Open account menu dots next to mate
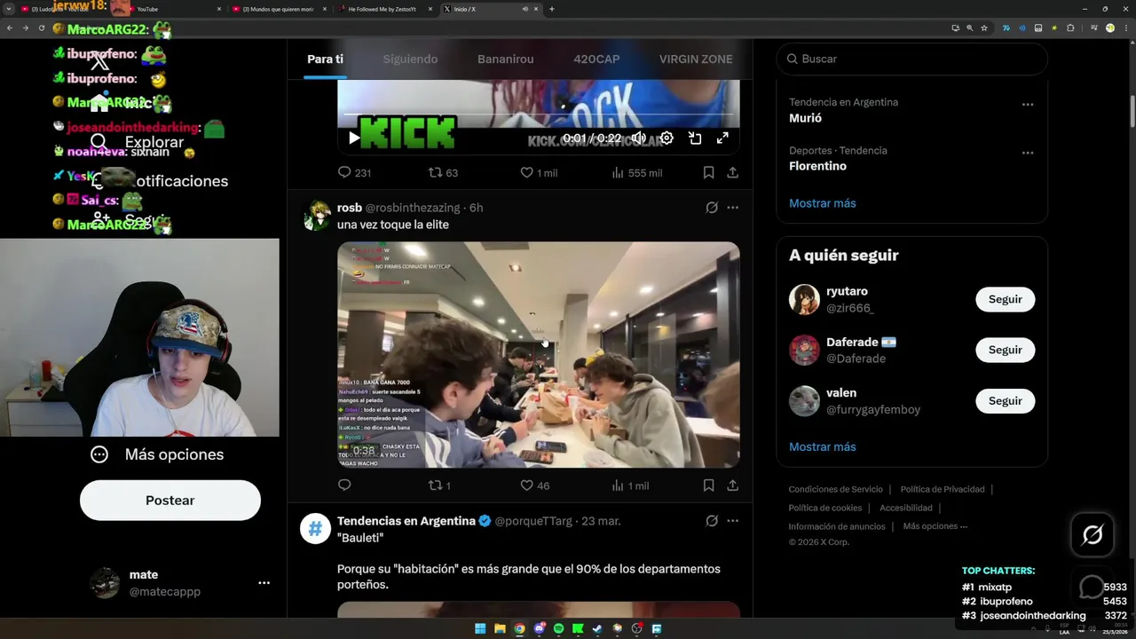This screenshot has width=1136, height=639. pos(264,583)
